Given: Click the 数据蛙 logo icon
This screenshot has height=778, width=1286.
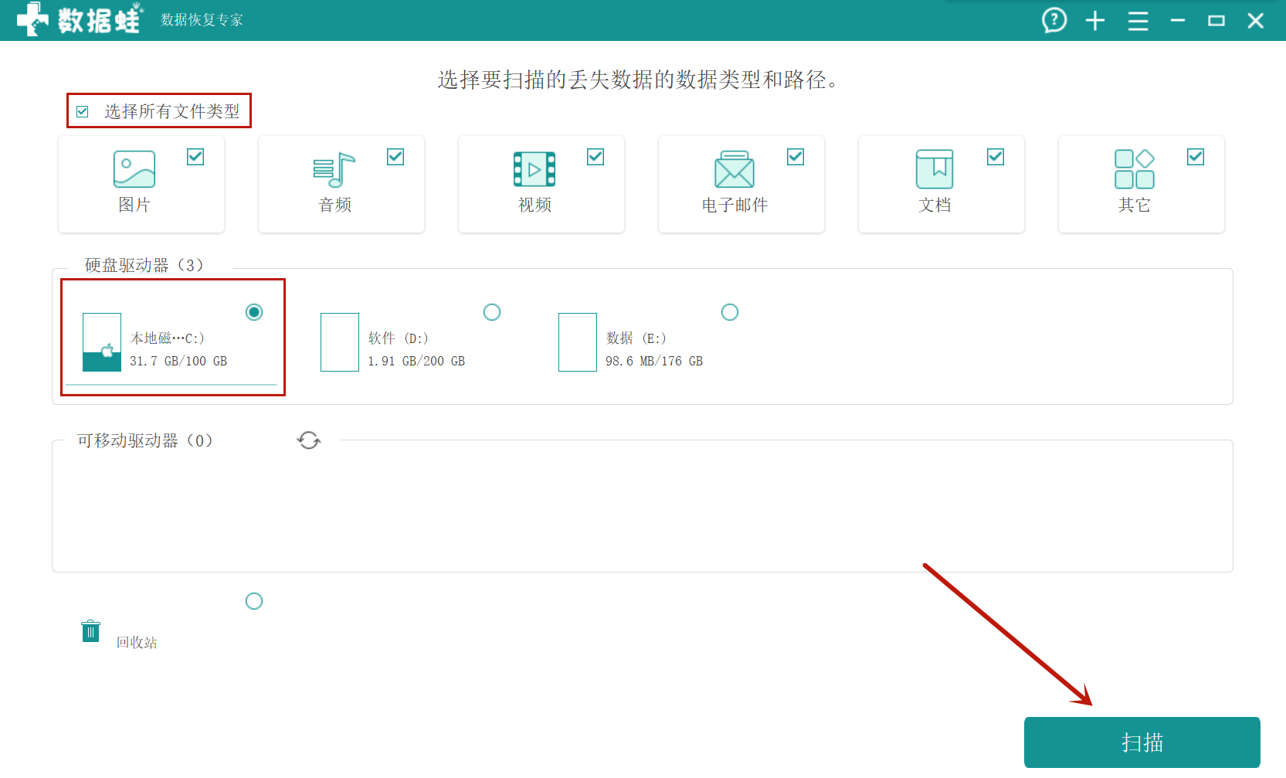Looking at the screenshot, I should 31,19.
